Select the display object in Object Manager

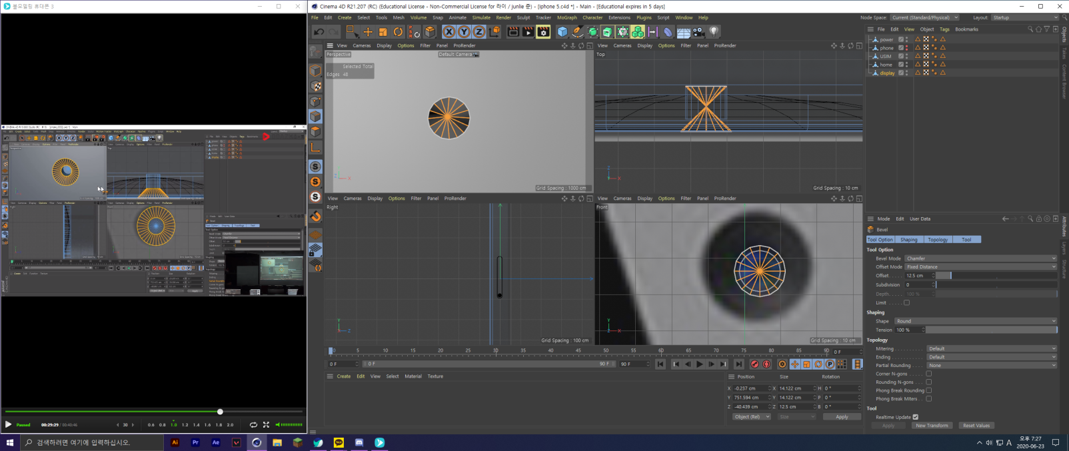887,73
